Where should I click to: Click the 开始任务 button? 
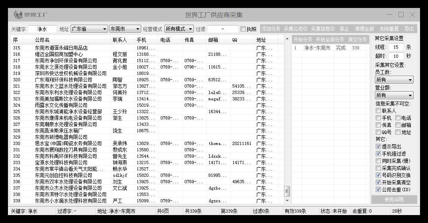click(303, 40)
